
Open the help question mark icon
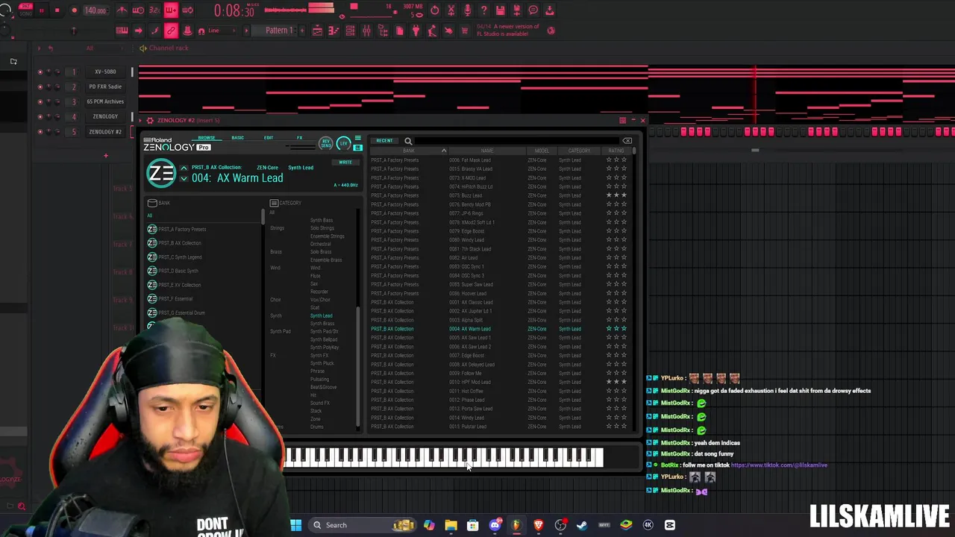(483, 10)
